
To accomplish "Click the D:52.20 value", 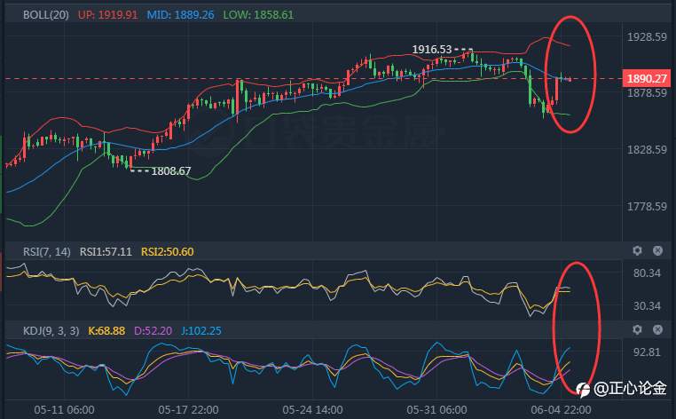I will point(153,331).
